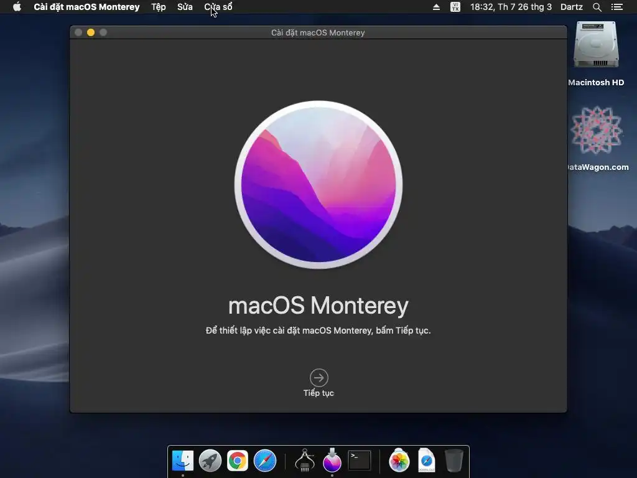Image resolution: width=637 pixels, height=478 pixels.
Task: Open the Cài đặt macOS Monterey app menu
Action: click(x=86, y=7)
